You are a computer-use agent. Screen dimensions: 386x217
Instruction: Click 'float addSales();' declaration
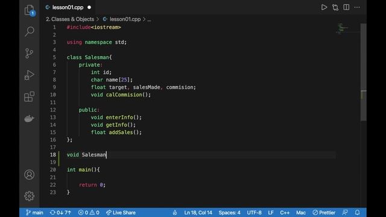click(x=116, y=133)
